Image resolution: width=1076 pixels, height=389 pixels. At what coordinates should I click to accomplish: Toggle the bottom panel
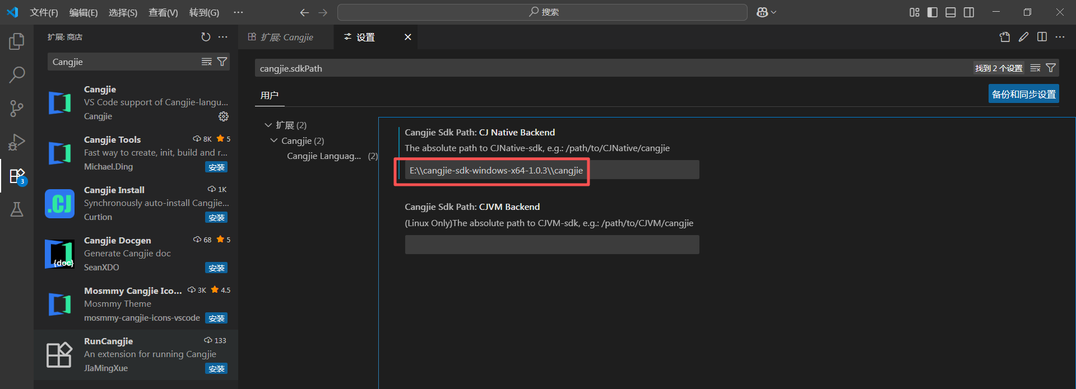coord(950,12)
